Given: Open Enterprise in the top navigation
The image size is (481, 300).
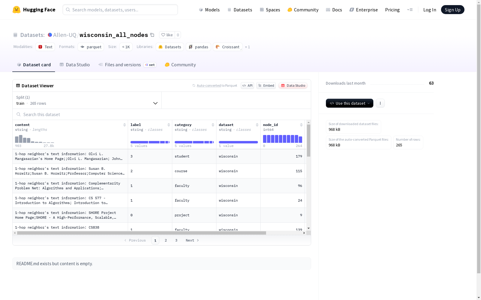Looking at the screenshot, I should (x=364, y=10).
